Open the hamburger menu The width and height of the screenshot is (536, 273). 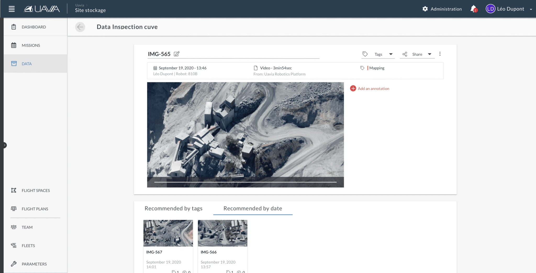11,9
